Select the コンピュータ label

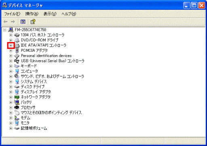29,71
